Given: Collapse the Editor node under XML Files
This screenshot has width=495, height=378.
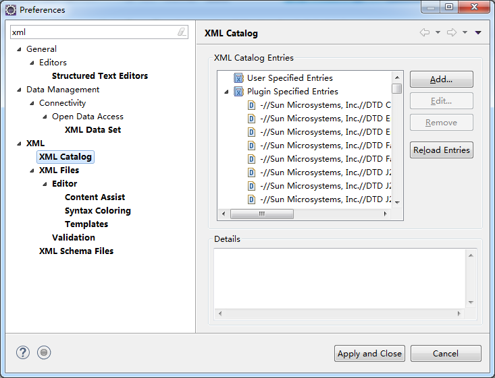Looking at the screenshot, I should (45, 184).
